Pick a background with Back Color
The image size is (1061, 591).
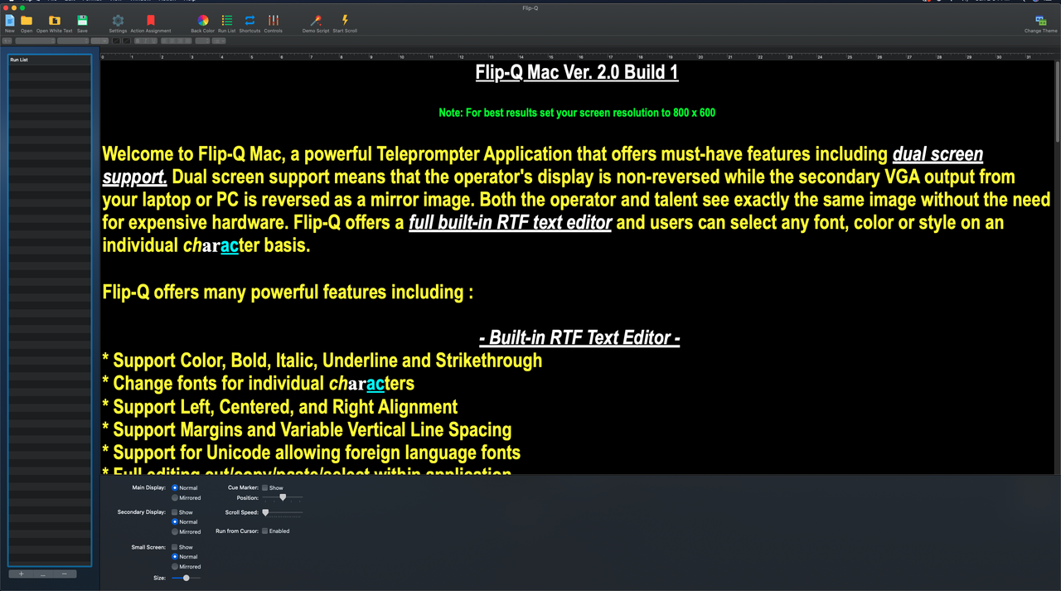click(x=202, y=21)
